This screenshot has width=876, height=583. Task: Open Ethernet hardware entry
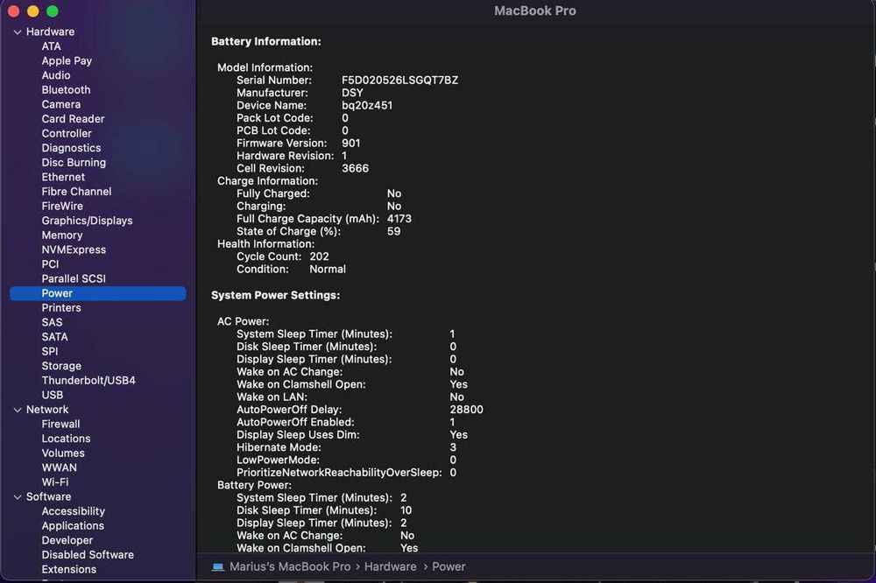(x=63, y=177)
